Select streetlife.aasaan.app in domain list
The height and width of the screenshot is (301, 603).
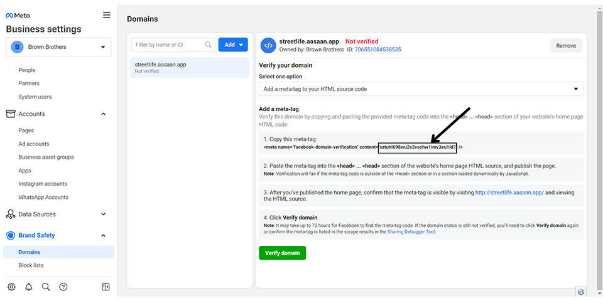pyautogui.click(x=190, y=68)
